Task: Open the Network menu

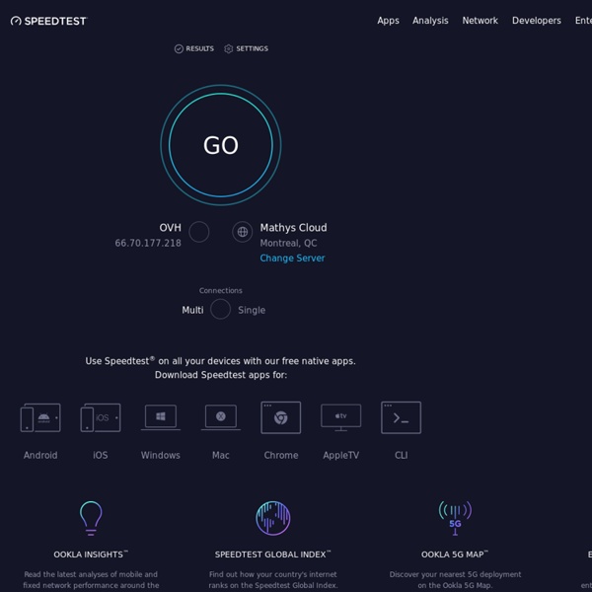Action: [x=481, y=21]
